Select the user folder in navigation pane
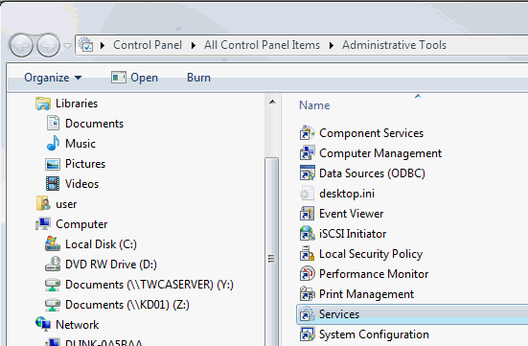 point(66,204)
